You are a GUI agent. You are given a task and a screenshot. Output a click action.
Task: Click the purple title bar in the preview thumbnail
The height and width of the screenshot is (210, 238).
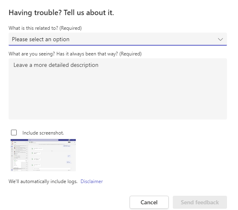click(x=43, y=140)
